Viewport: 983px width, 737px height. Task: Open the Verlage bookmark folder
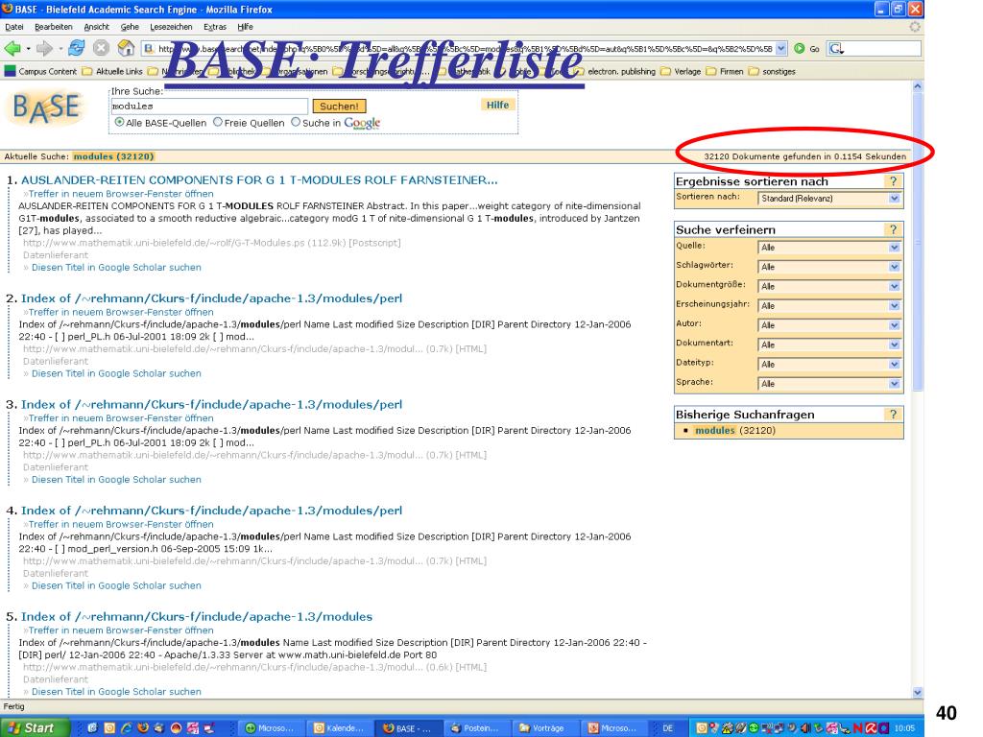click(681, 71)
